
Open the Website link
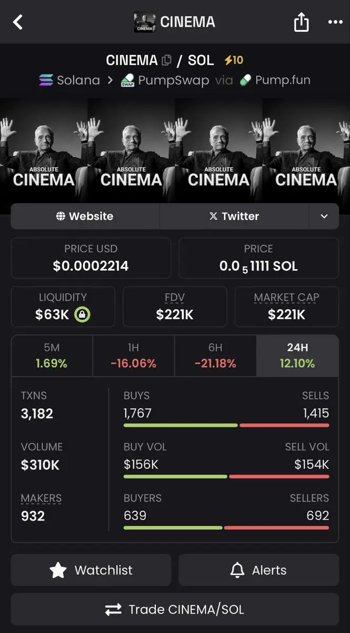tap(85, 216)
